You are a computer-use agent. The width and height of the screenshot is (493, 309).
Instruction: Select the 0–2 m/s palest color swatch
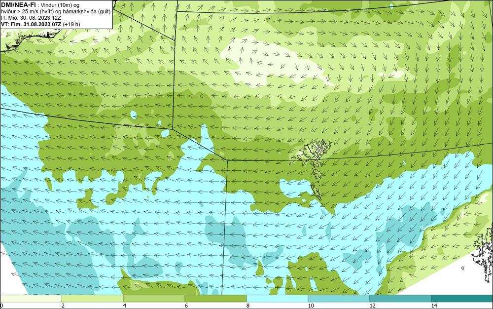pyautogui.click(x=31, y=298)
